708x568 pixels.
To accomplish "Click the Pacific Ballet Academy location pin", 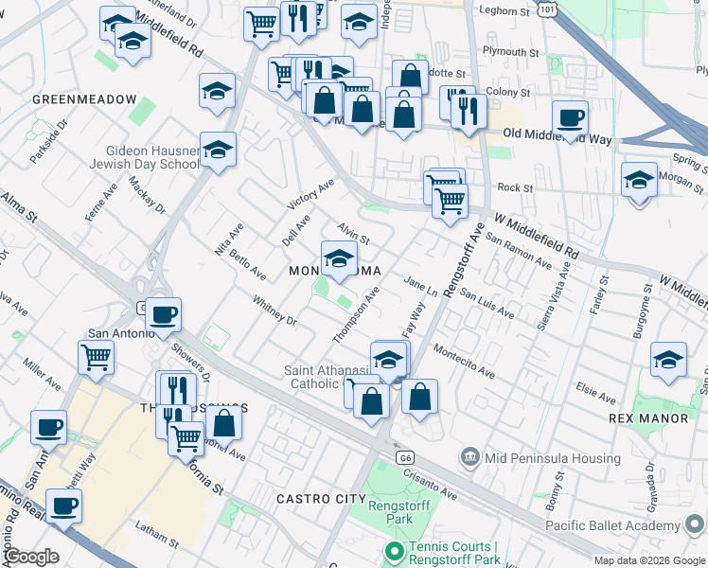I will [x=696, y=524].
